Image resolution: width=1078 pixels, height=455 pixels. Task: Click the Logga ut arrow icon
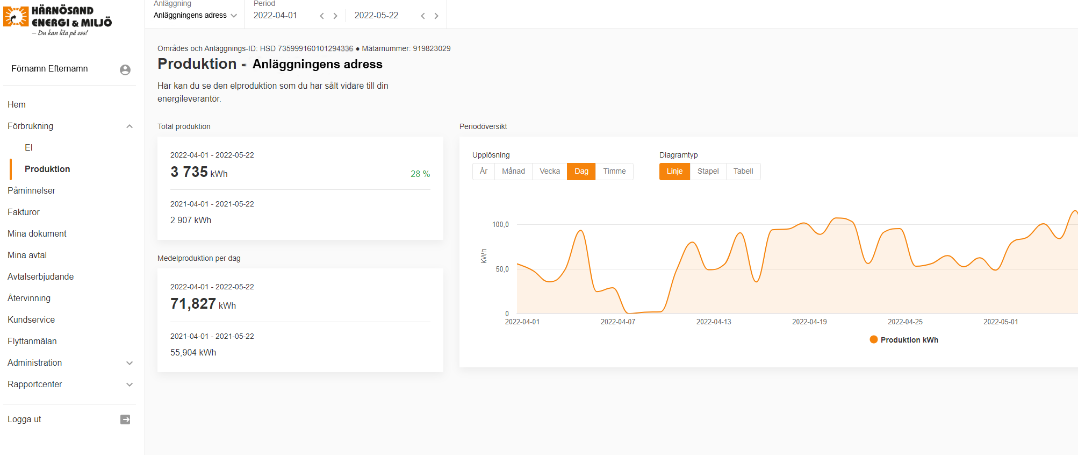click(125, 420)
